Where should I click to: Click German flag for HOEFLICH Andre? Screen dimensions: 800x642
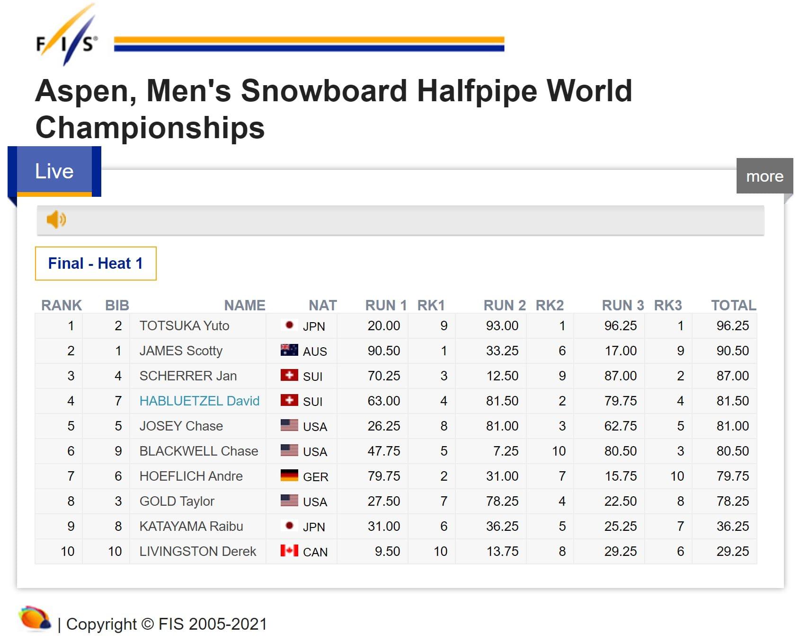[289, 475]
